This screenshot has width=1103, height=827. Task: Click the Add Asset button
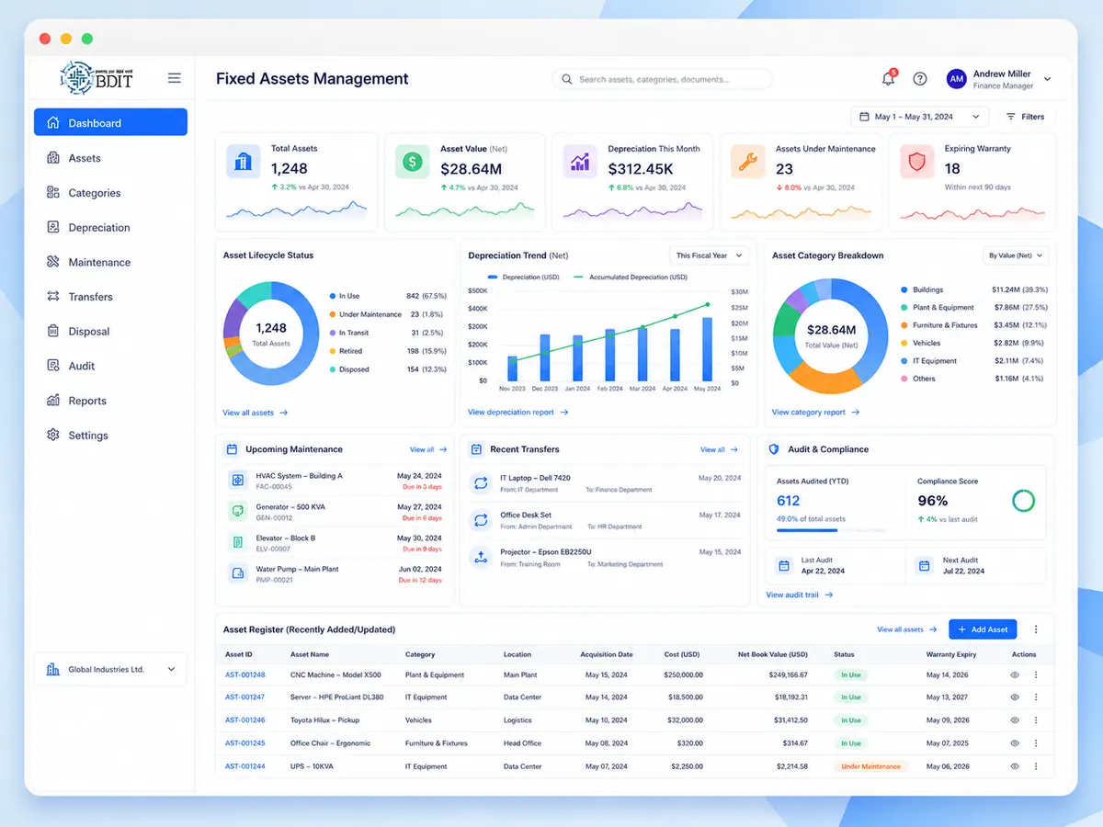click(983, 629)
